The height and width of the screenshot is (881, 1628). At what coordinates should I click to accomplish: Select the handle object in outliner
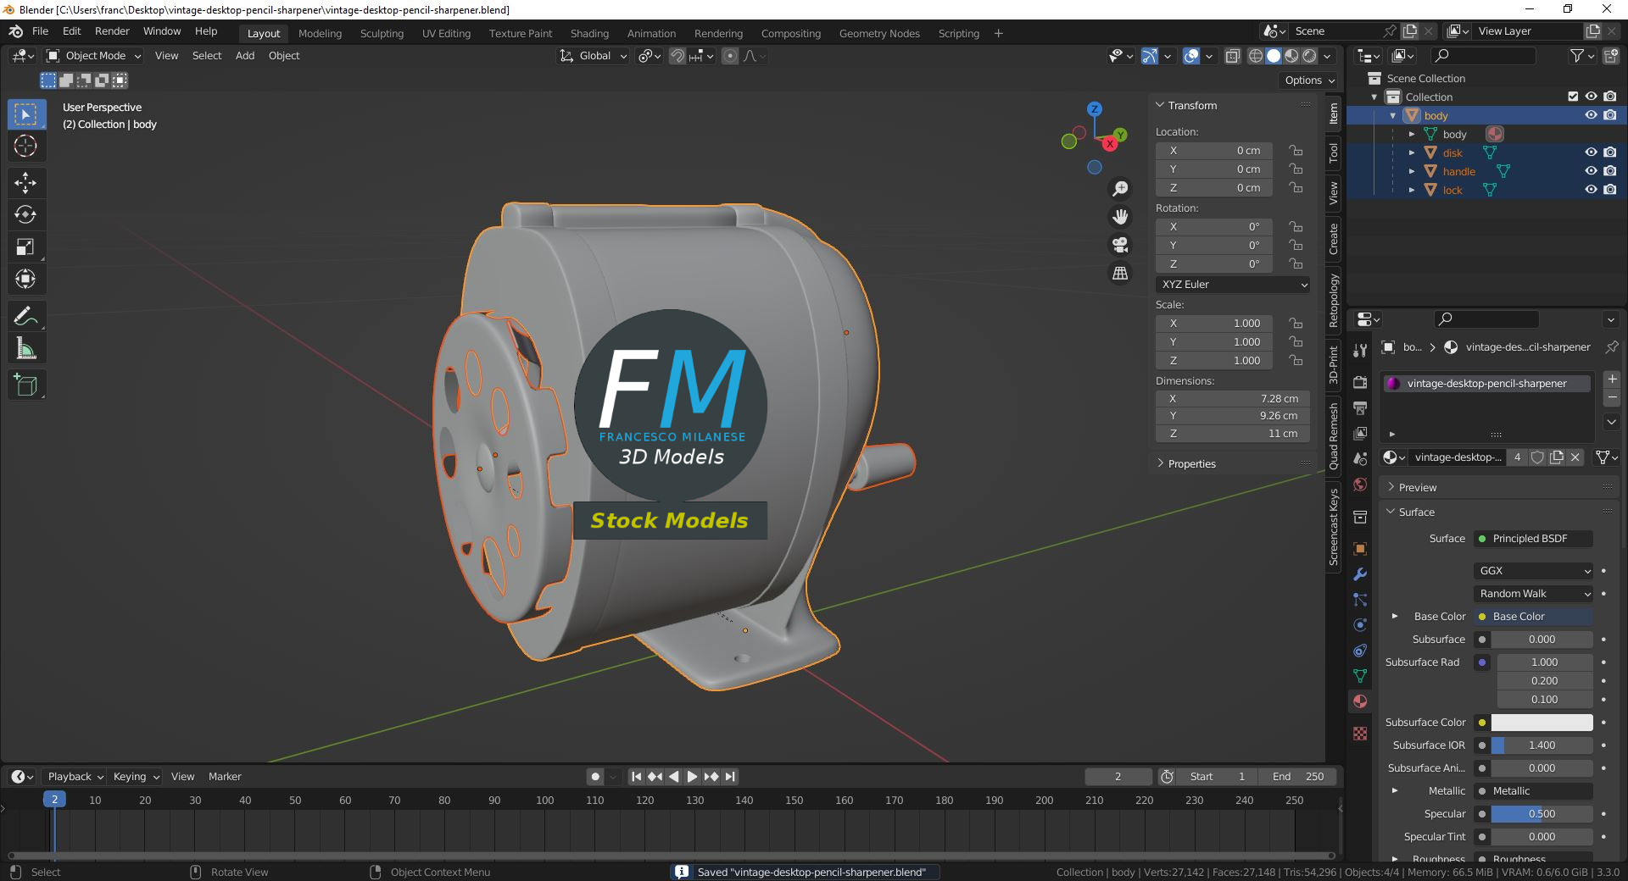click(1458, 172)
